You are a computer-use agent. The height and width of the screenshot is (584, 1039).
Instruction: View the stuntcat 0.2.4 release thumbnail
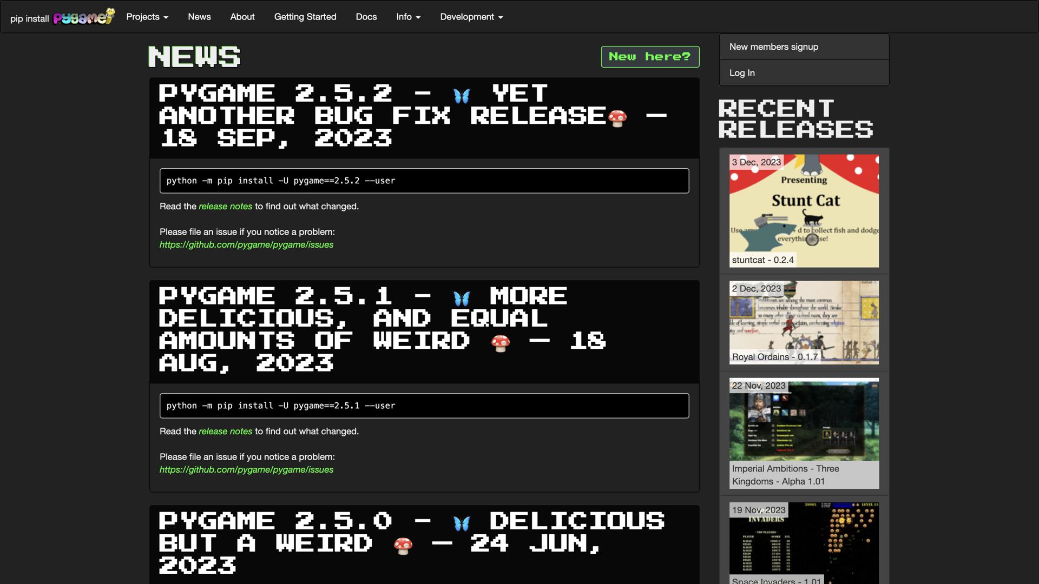click(803, 211)
